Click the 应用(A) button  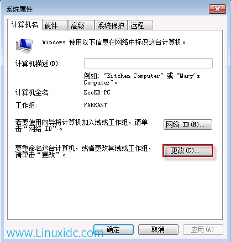(203, 229)
